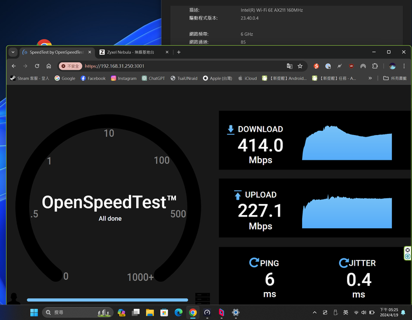Open the red-orange swirl extension icon
Image resolution: width=412 pixels, height=320 pixels.
[x=316, y=66]
